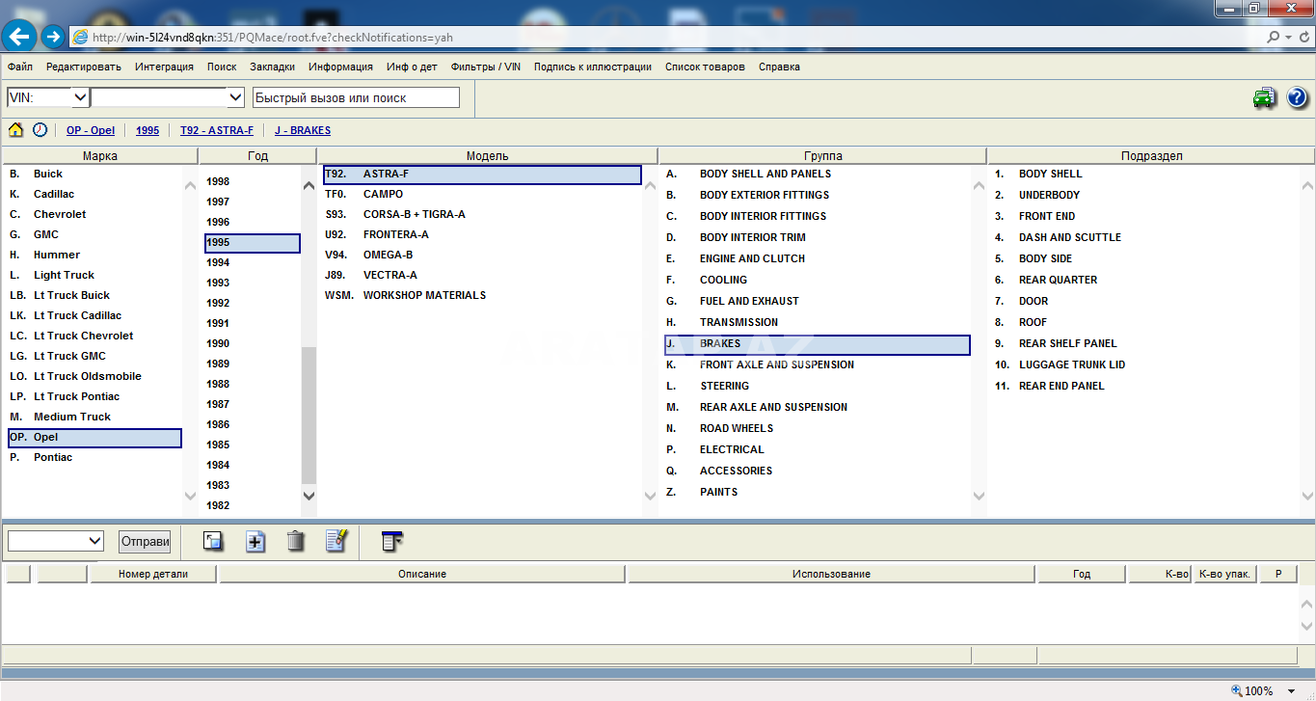Screen dimensions: 1316x701
Task: Open the Поиск menu
Action: tap(222, 67)
